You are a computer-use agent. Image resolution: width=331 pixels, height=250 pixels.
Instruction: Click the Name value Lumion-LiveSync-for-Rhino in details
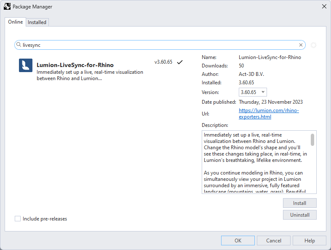pos(270,57)
